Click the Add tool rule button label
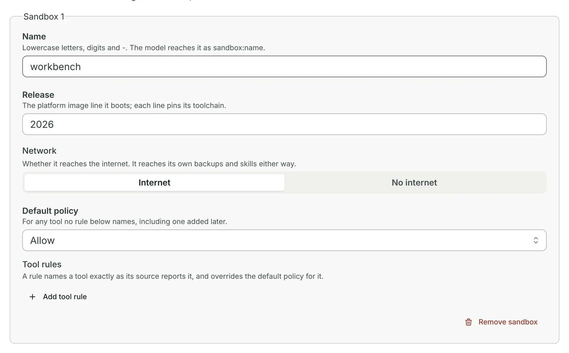This screenshot has width=569, height=353. click(x=65, y=297)
